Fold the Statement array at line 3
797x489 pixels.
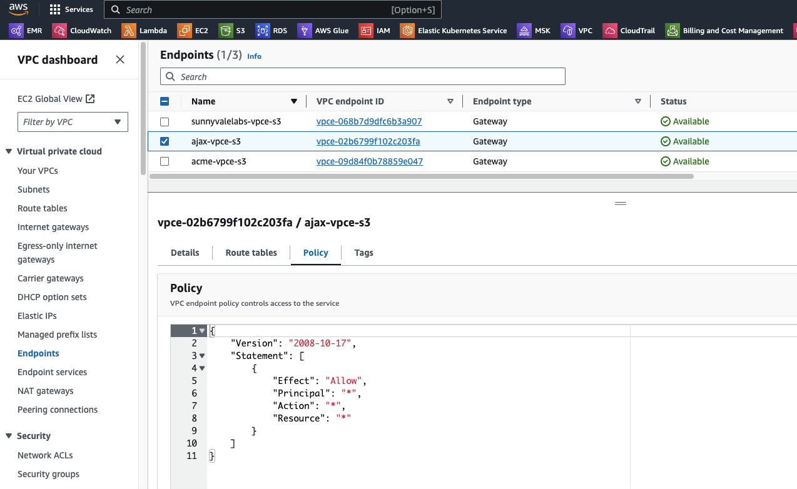tap(202, 356)
